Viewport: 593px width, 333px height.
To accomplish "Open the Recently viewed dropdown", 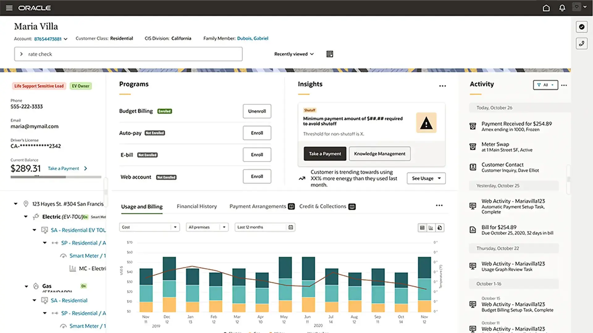I will (x=293, y=54).
